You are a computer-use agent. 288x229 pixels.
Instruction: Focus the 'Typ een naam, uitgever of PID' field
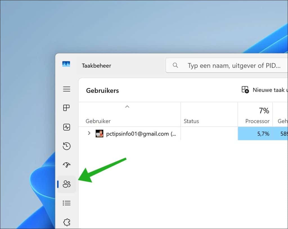click(x=234, y=66)
